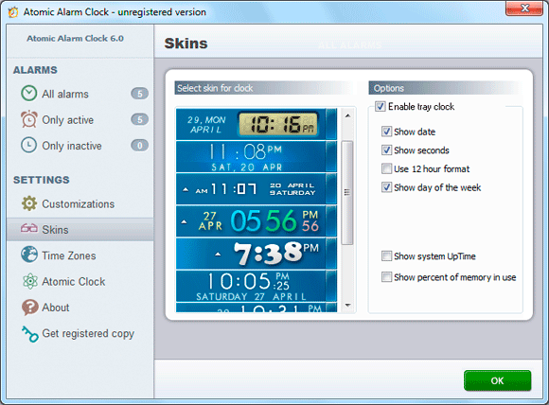
Task: Click the Only inactive blue clock icon
Action: pyautogui.click(x=28, y=145)
